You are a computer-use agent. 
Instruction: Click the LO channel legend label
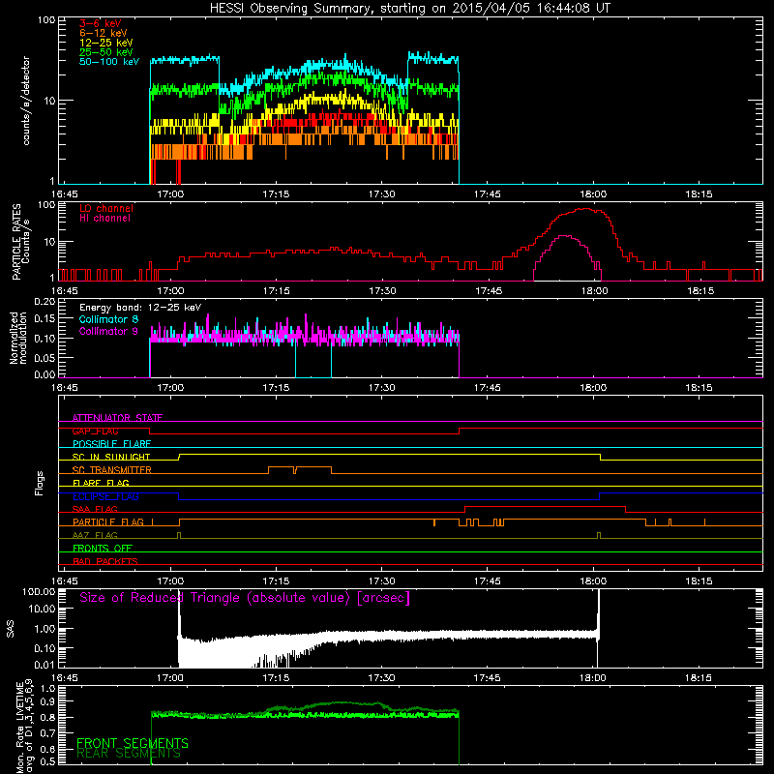pos(106,208)
